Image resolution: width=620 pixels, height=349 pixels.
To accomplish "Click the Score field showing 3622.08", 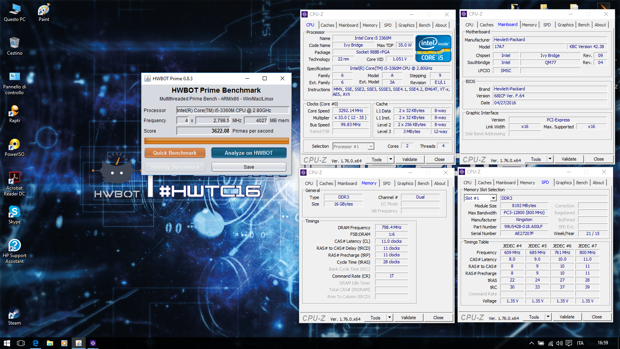I will [203, 131].
